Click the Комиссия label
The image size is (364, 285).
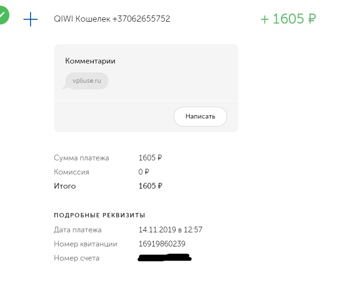pyautogui.click(x=71, y=172)
